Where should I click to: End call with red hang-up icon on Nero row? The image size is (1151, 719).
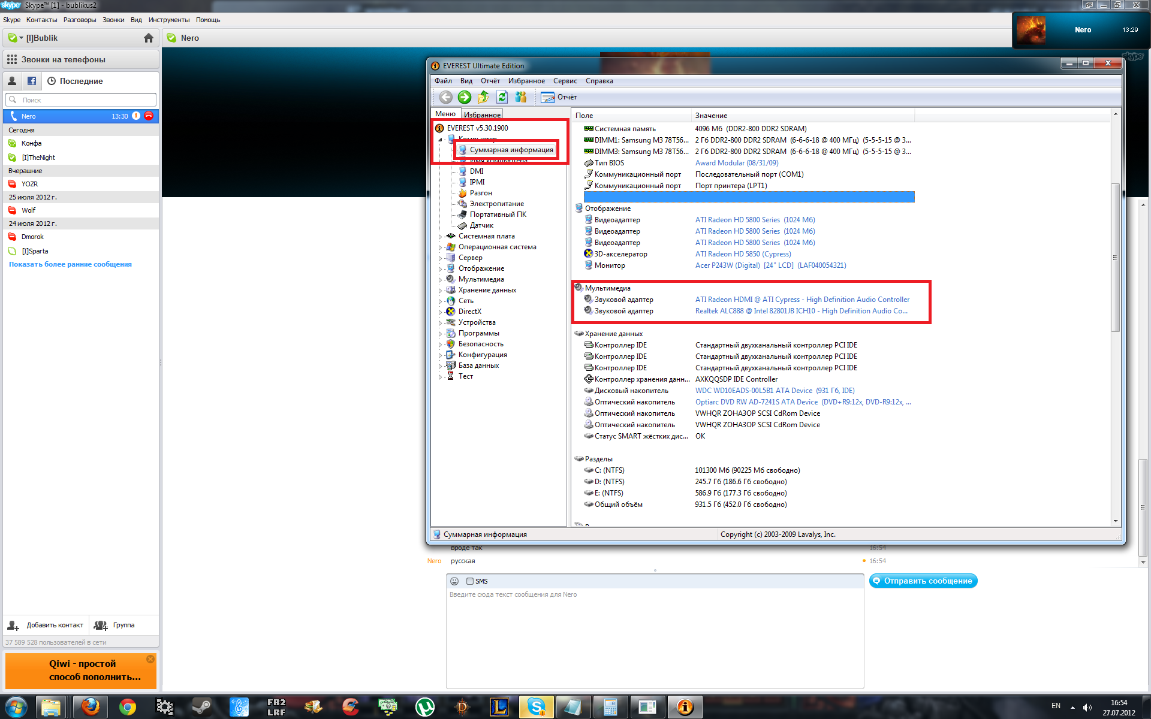coord(149,116)
